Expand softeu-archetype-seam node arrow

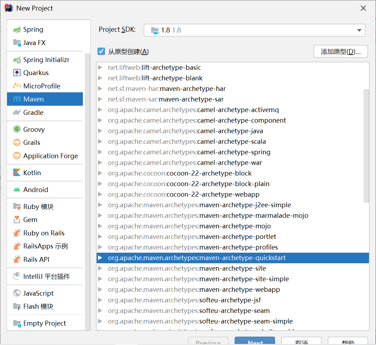(100, 310)
